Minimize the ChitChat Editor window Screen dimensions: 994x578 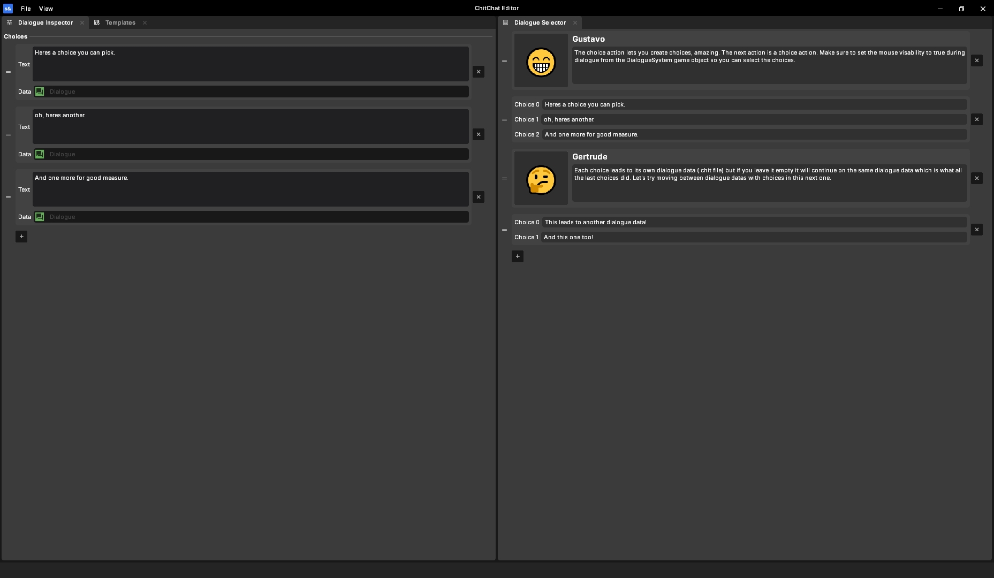940,9
